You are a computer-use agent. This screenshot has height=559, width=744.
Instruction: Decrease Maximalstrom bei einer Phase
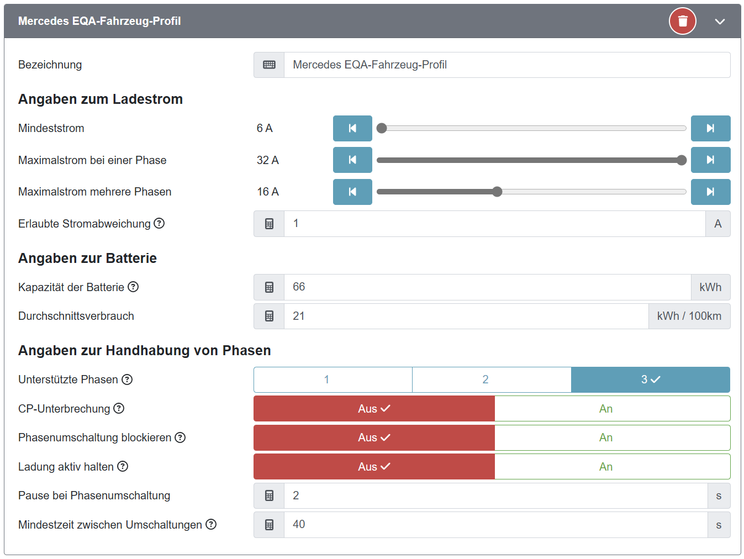[352, 160]
